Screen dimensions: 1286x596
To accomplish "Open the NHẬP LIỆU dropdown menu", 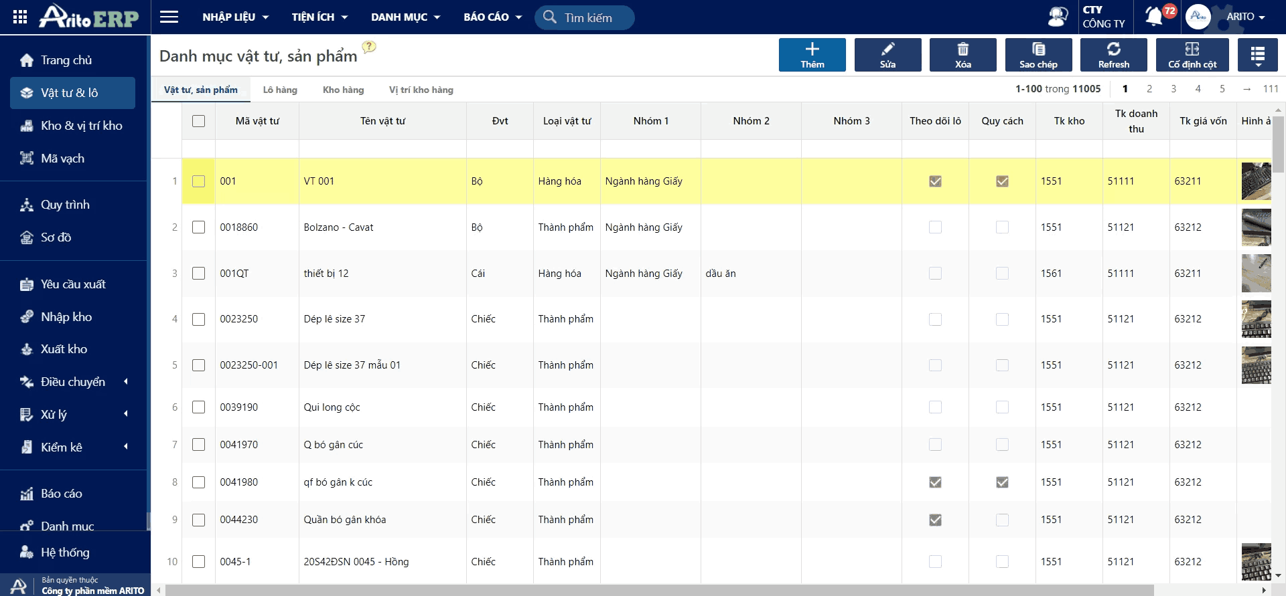I will coord(235,17).
